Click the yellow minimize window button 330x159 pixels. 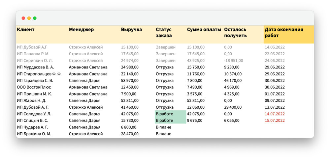coord(29,18)
